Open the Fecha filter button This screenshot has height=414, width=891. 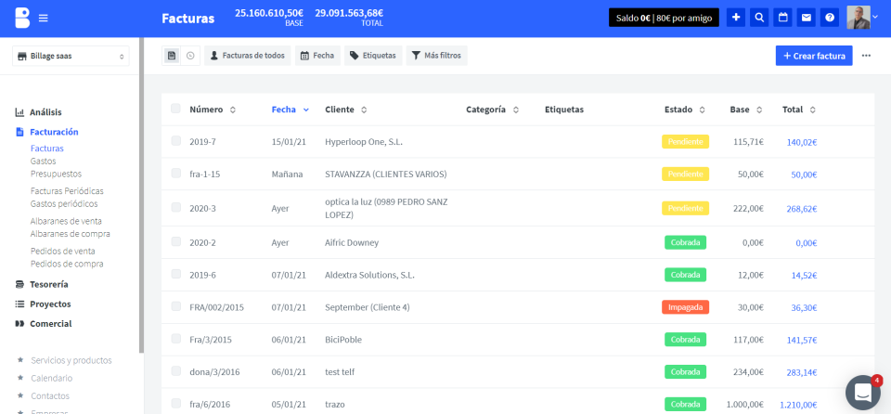(317, 56)
